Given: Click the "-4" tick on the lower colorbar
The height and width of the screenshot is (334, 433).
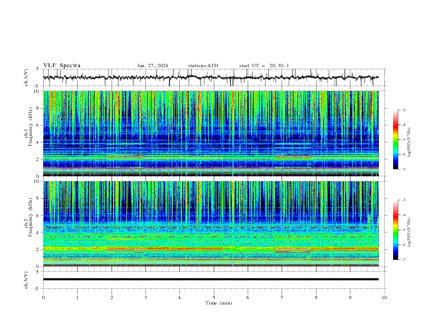Looking at the screenshot, I should point(403,215).
